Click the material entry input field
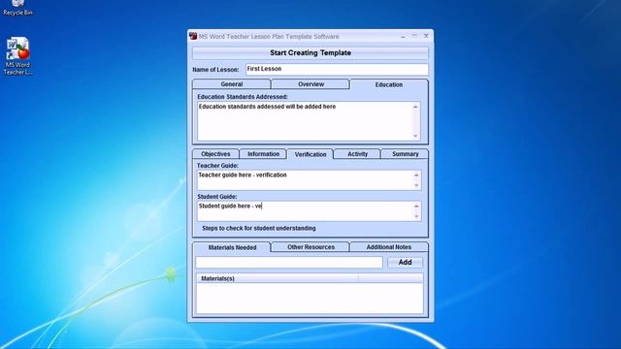 [289, 263]
